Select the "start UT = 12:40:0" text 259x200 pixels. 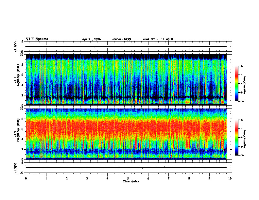(158, 39)
